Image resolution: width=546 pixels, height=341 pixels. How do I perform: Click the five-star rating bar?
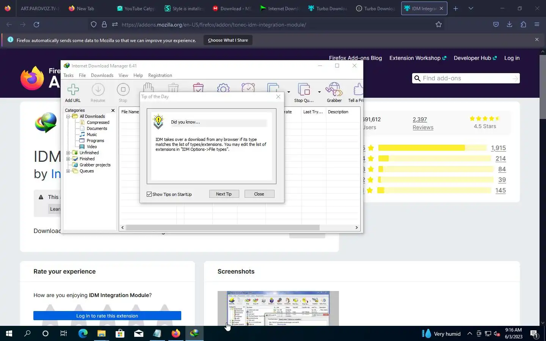tap(432, 148)
